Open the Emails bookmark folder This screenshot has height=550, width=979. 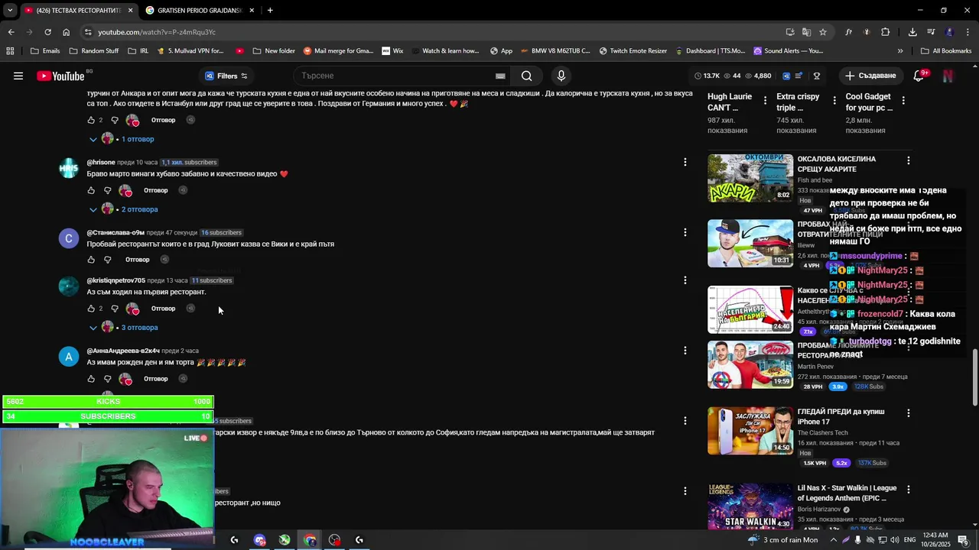coord(46,51)
